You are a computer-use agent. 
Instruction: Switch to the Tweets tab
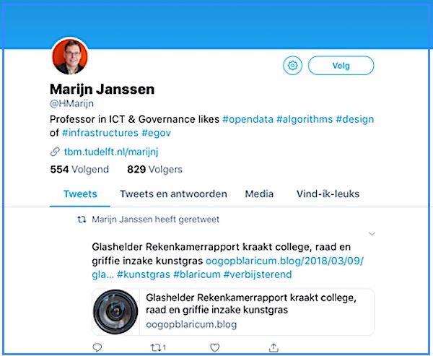click(80, 194)
